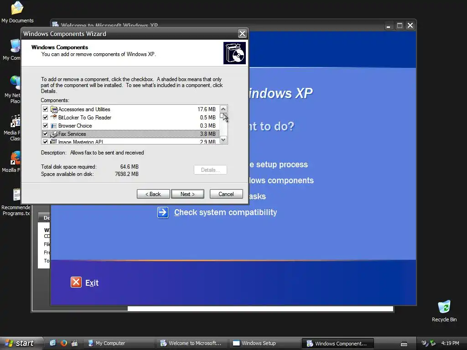Screen dimensions: 467x350
Task: Switch to Windows Component taskbar button
Action: coord(338,344)
